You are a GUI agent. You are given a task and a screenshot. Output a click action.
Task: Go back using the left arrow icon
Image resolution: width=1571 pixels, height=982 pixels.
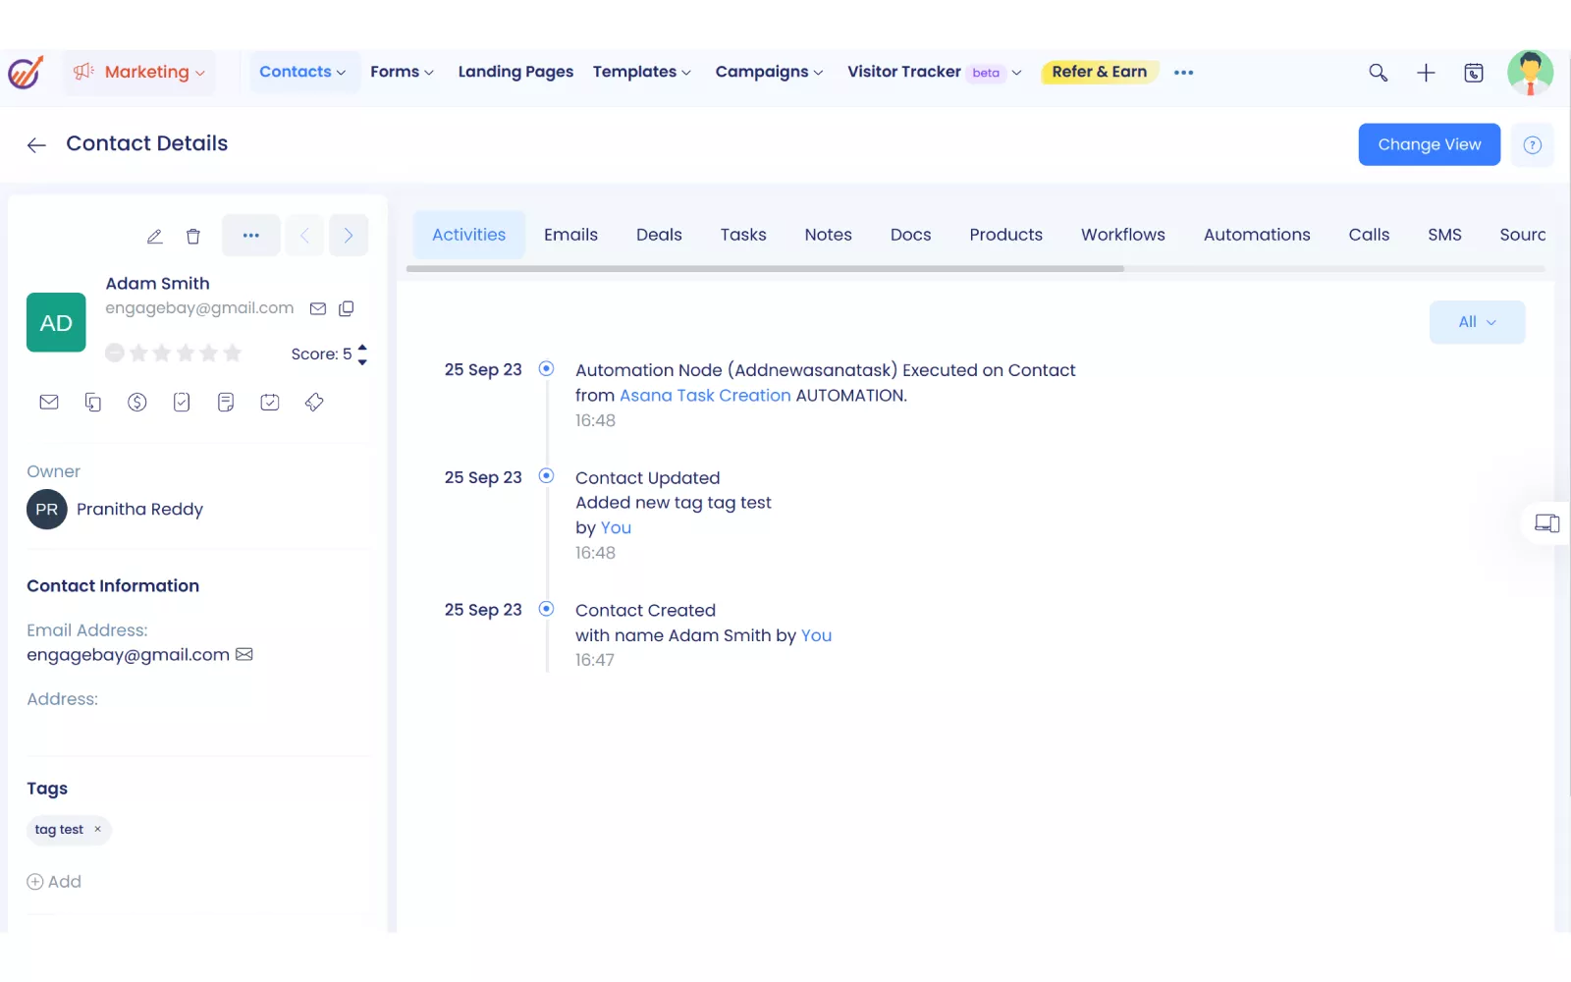tap(36, 145)
